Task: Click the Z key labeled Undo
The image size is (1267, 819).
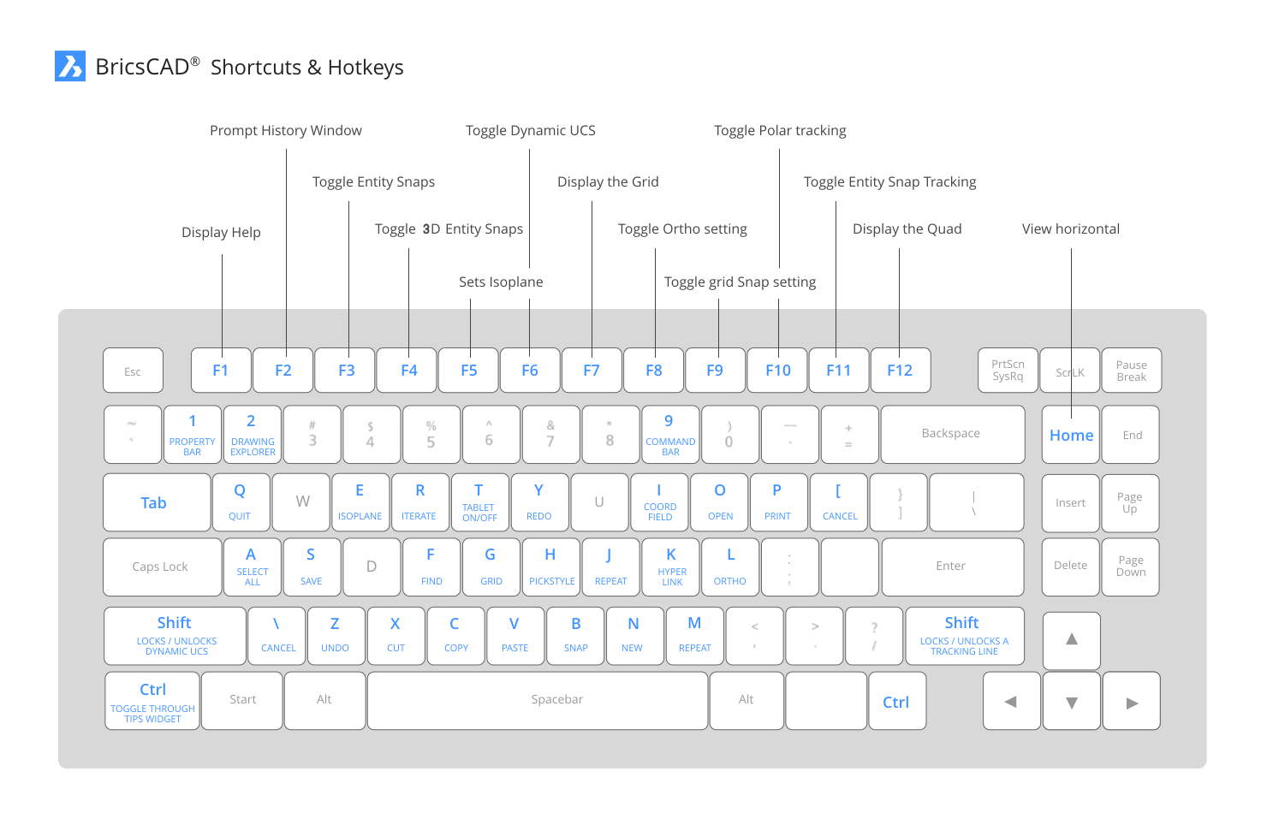Action: [x=335, y=636]
